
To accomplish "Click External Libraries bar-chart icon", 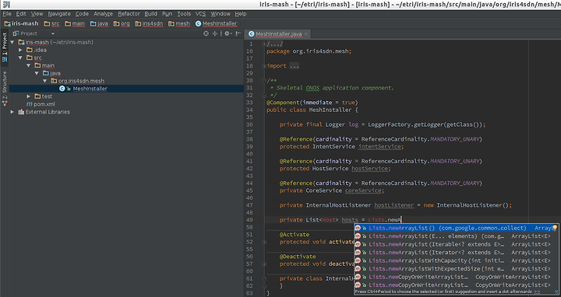I will point(21,112).
